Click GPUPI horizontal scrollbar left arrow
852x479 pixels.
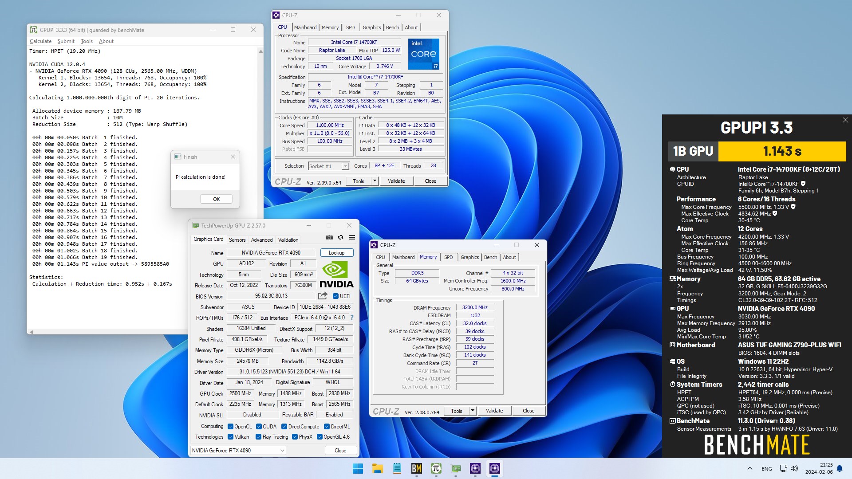pos(31,332)
